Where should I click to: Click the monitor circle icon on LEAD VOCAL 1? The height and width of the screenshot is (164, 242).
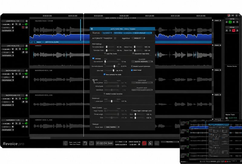27,28
